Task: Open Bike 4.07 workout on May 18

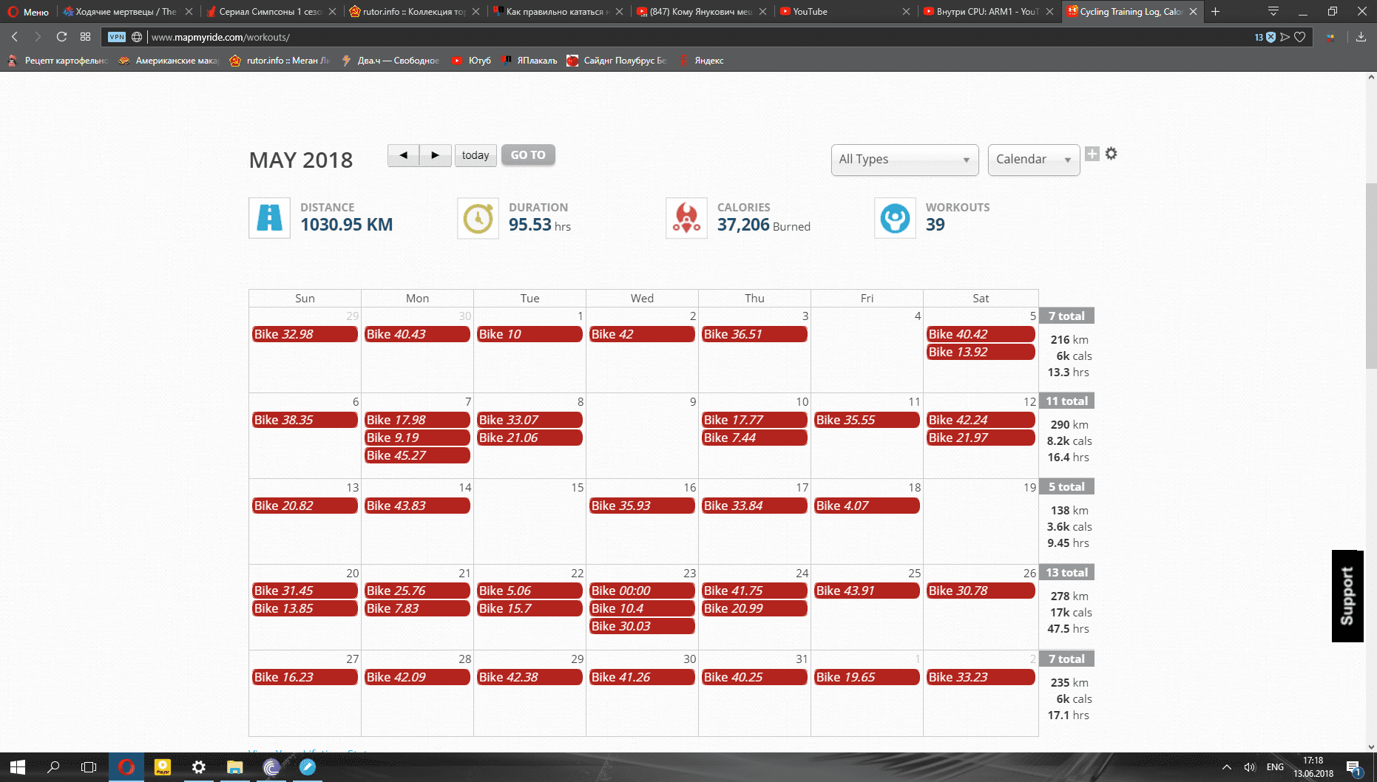Action: coord(867,506)
